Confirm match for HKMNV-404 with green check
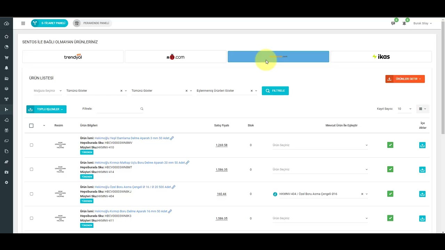 pos(390,194)
